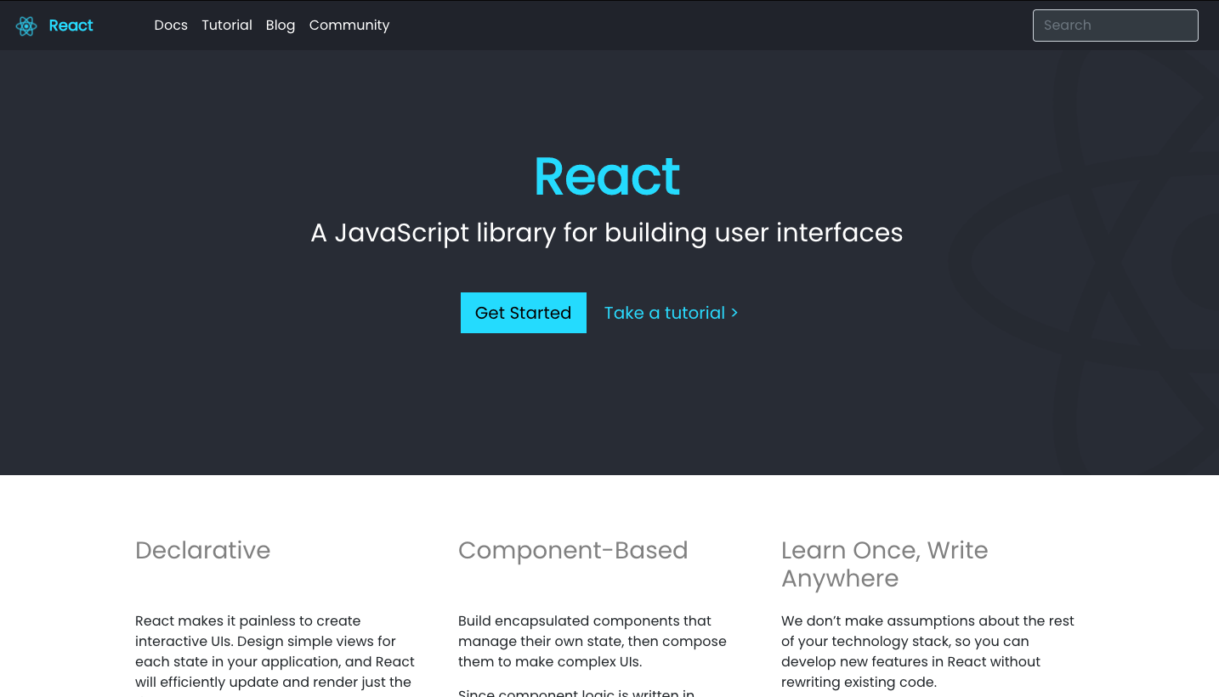Go to the Blog page
1219x697 pixels.
tap(281, 25)
